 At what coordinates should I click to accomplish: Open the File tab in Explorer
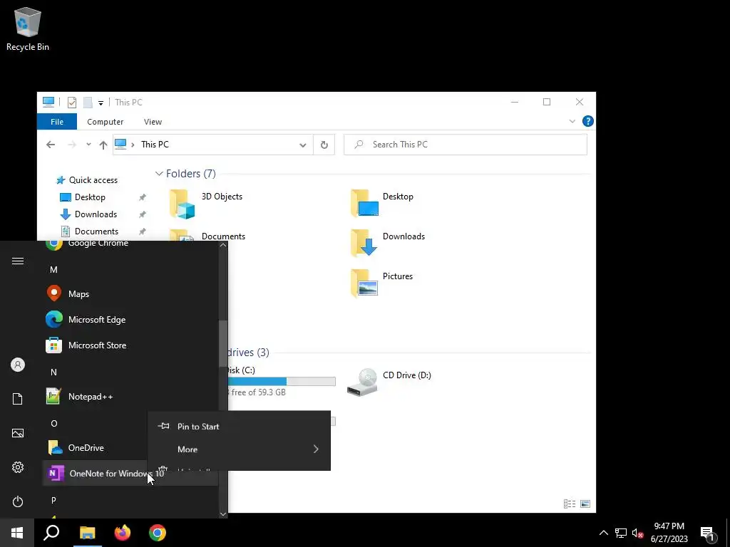[57, 122]
